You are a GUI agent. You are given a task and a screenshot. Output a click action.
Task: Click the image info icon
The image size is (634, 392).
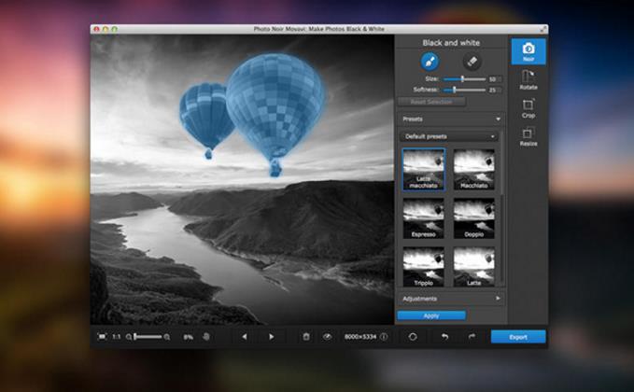coord(384,337)
